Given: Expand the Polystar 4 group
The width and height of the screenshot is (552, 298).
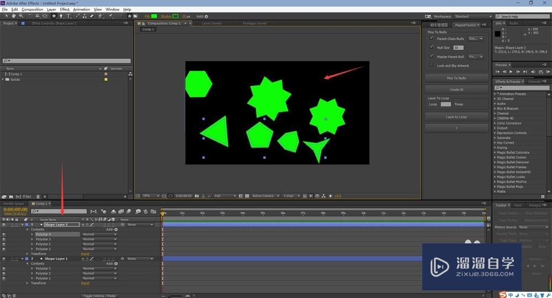Looking at the screenshot, I should (x=33, y=235).
